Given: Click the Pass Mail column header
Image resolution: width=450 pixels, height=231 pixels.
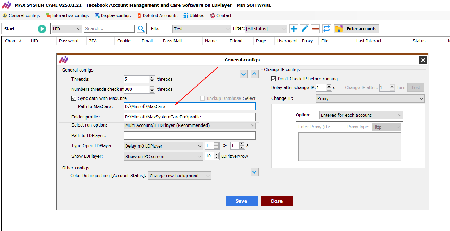Looking at the screenshot, I should (172, 41).
